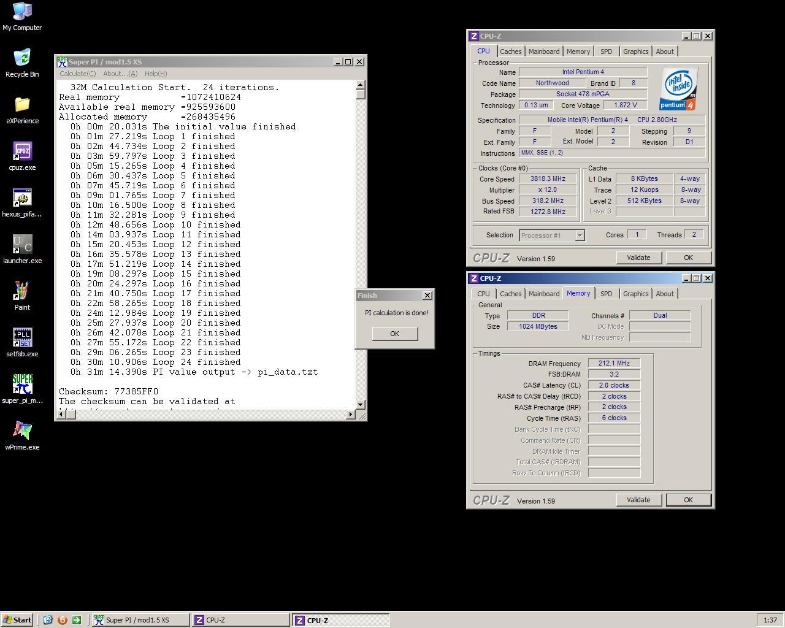Screen dimensions: 785x628
Task: Open the Calculate menu in Super PI
Action: pyautogui.click(x=77, y=74)
